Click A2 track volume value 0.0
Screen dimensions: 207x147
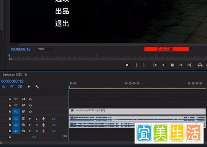coord(53,125)
